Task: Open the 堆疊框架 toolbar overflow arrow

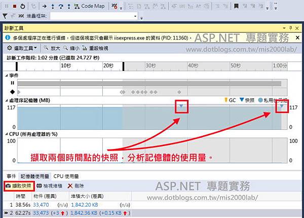Action: coord(141,18)
